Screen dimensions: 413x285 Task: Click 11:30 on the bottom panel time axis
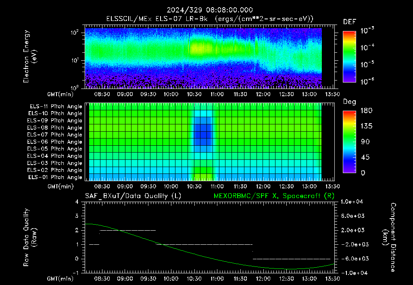coord(240,279)
